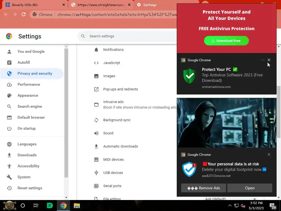281x211 pixels.
Task: Open Task View on the taskbar
Action: click(x=36, y=206)
